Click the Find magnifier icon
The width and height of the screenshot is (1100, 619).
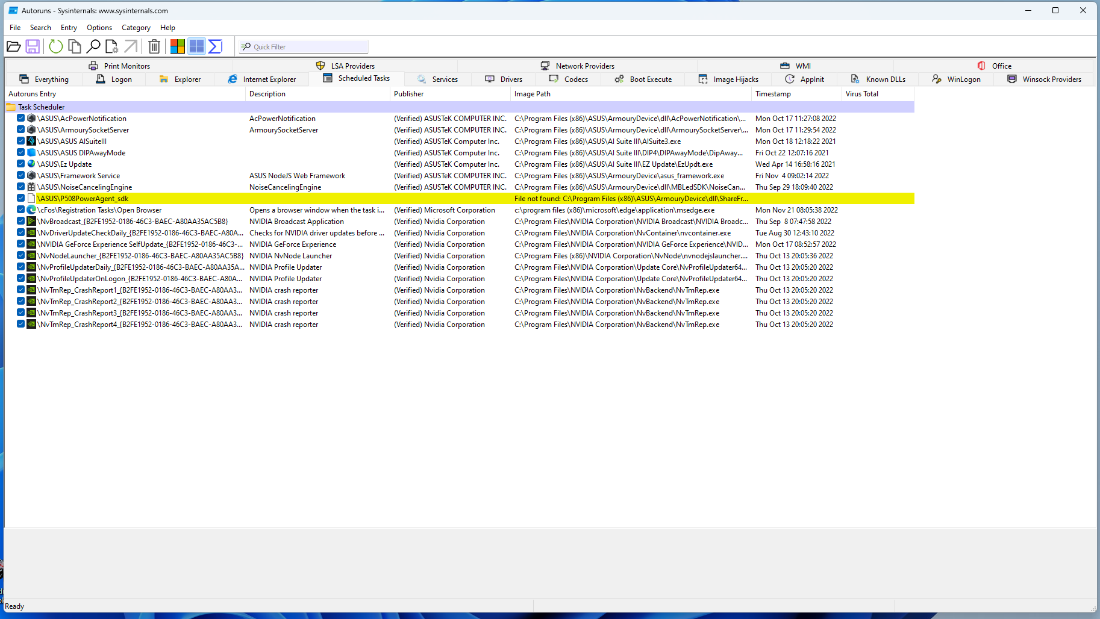93,46
